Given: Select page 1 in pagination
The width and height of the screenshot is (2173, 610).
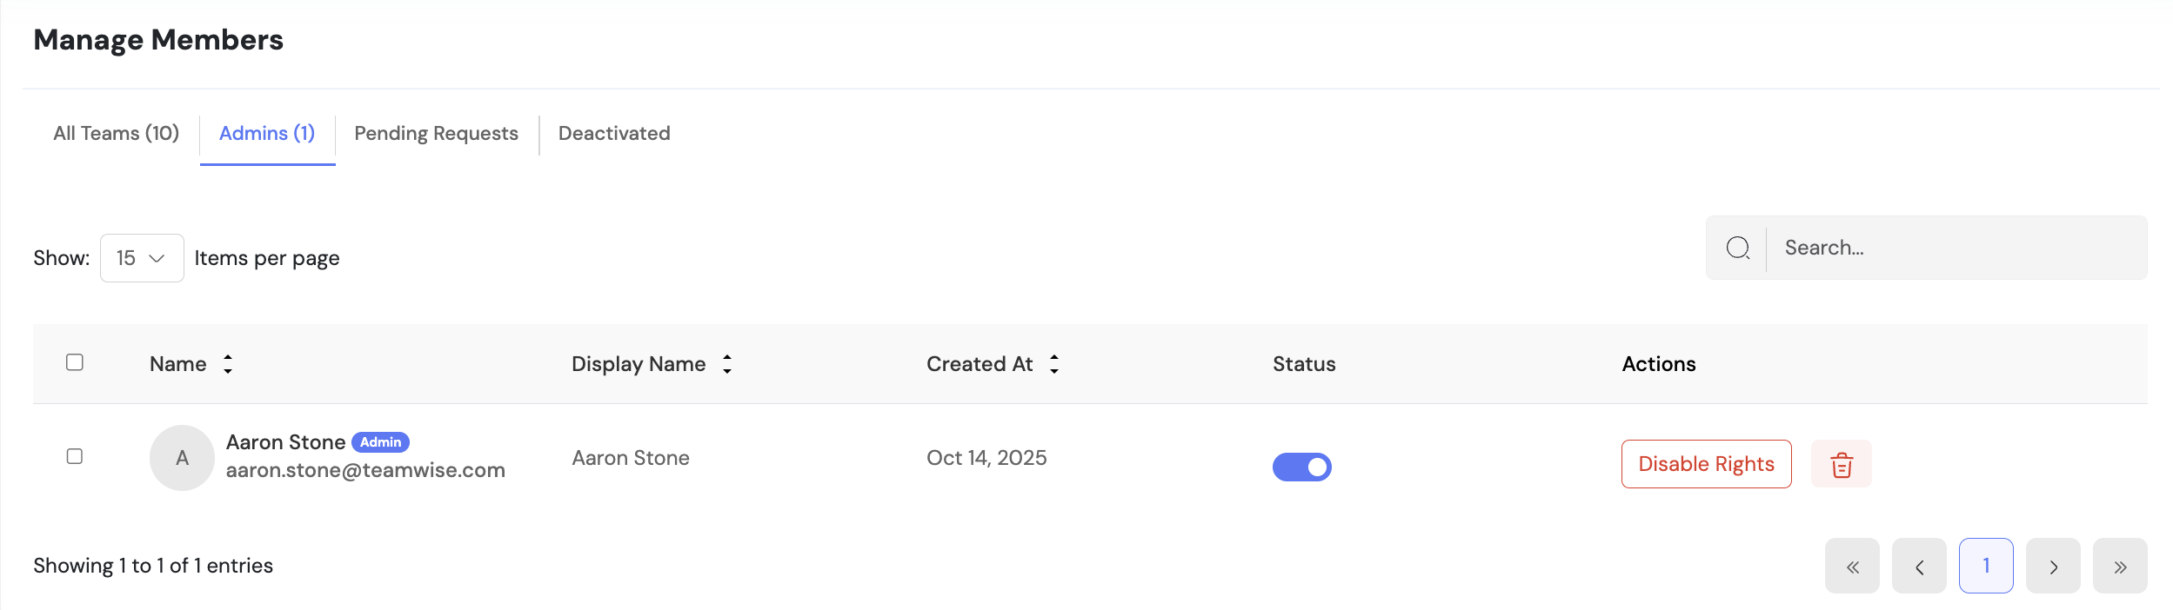Looking at the screenshot, I should (1986, 566).
